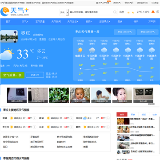Click the 07月27日 rain cloud forecast icon
The image size is (160, 160).
[92, 50]
